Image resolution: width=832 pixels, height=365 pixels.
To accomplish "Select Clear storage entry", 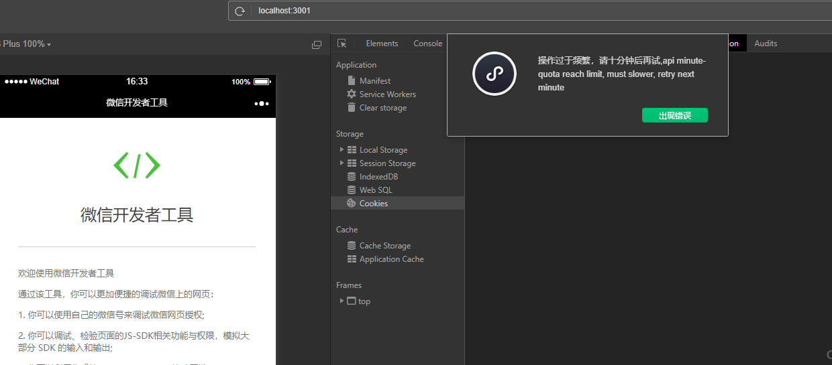I will click(x=383, y=108).
